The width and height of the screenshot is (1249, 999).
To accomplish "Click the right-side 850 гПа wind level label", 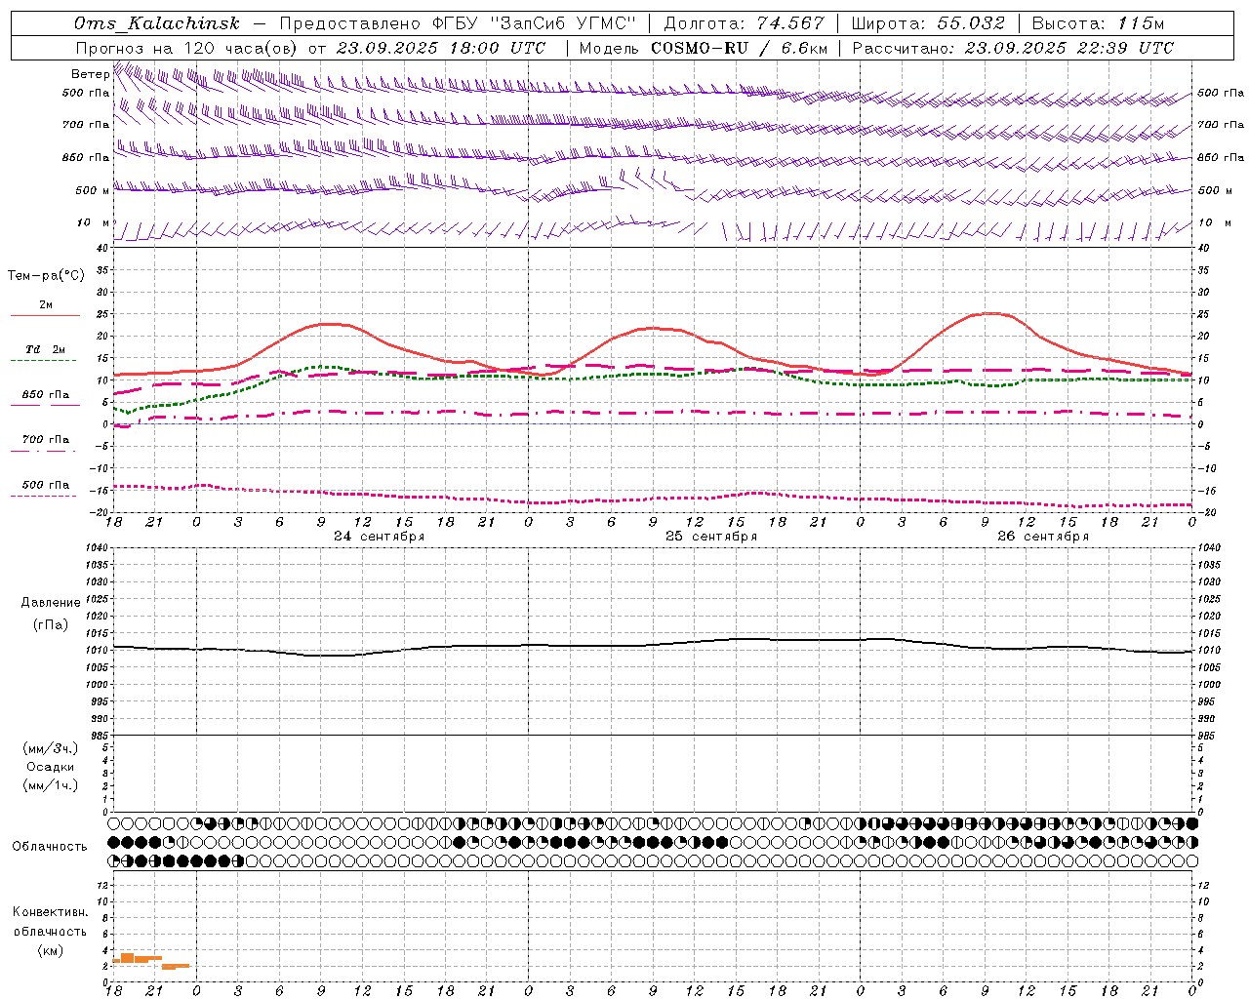I will [1221, 157].
